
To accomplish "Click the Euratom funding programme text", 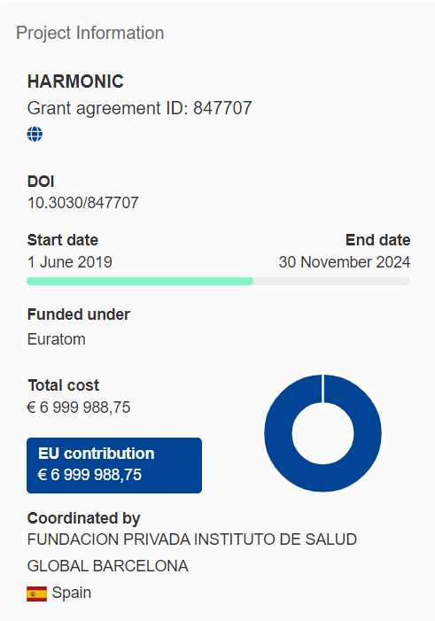I will 56,339.
